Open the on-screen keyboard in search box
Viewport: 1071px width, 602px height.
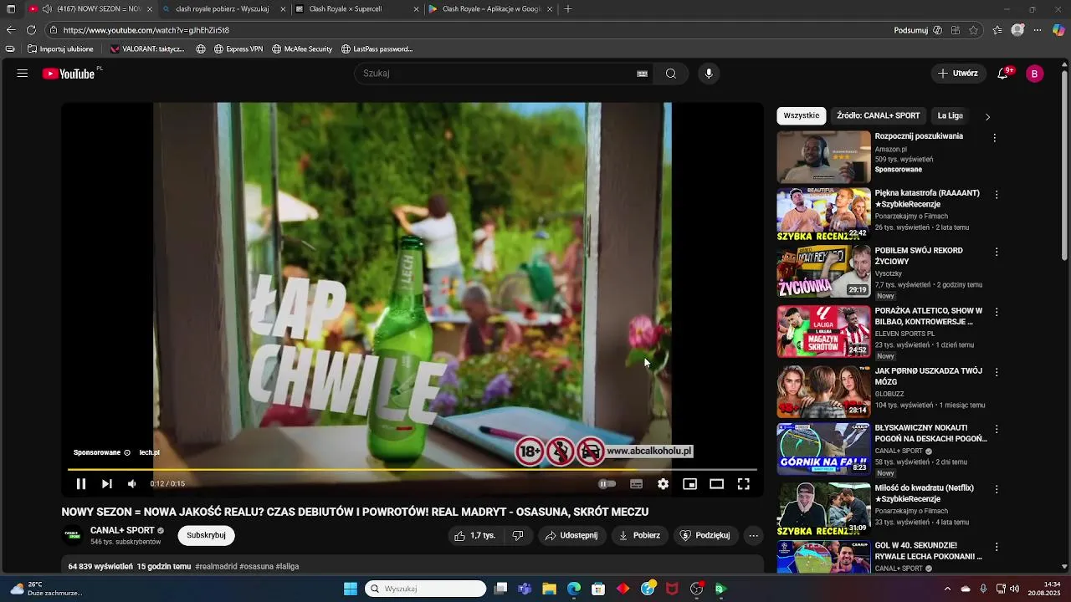point(642,74)
